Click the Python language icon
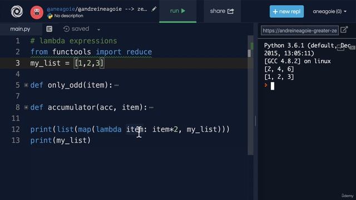This screenshot has height=200, width=356. (x=50, y=16)
